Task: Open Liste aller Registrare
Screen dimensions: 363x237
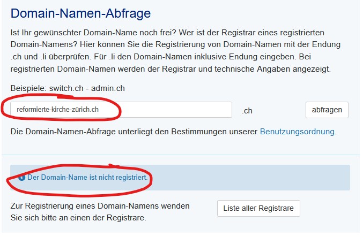Action: [258, 208]
